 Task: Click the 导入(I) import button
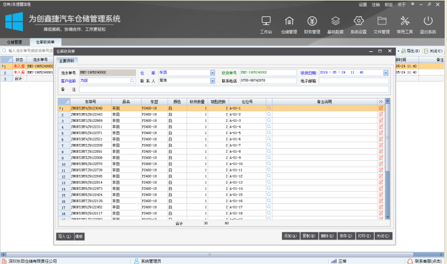tap(65, 237)
